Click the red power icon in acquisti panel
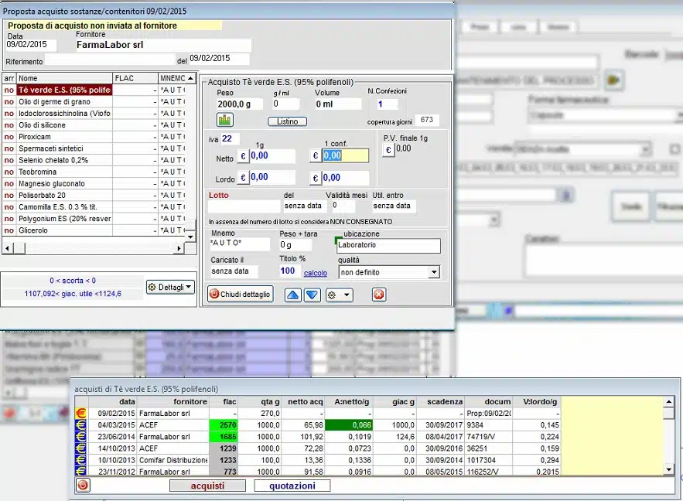This screenshot has height=501, width=683. (83, 485)
